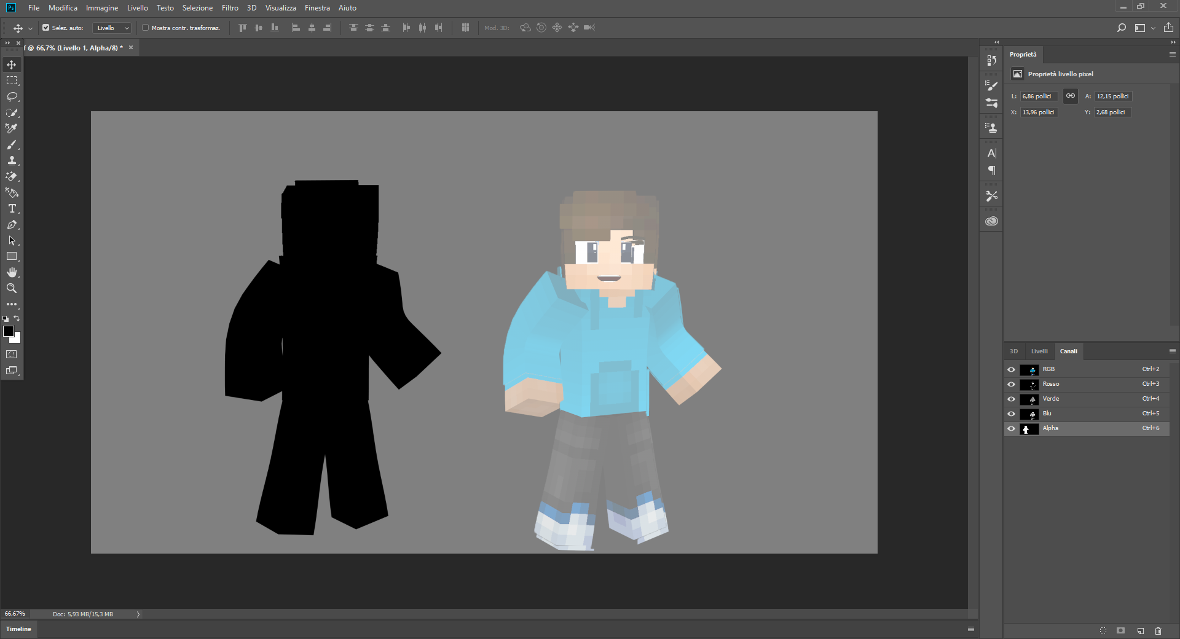Click the foreground color swatch
The height and width of the screenshot is (639, 1180).
click(x=9, y=332)
